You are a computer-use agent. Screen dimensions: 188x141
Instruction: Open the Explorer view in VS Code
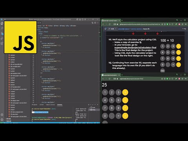click(2, 23)
